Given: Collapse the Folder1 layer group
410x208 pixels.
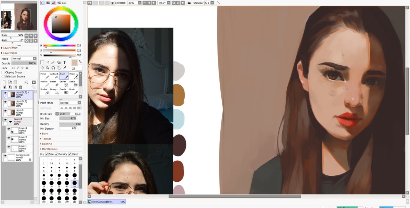Looking at the screenshot, I should tap(10, 122).
